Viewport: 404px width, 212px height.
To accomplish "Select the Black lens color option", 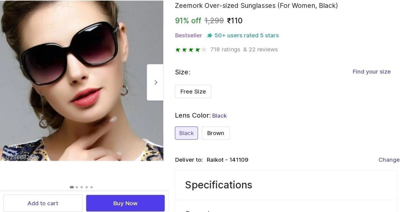I will click(186, 133).
